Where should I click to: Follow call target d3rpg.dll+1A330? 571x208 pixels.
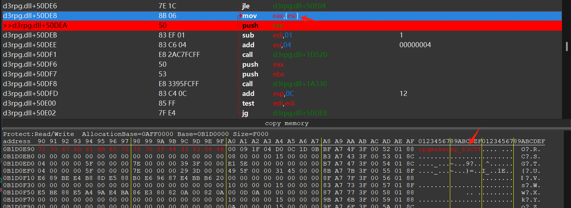click(300, 84)
